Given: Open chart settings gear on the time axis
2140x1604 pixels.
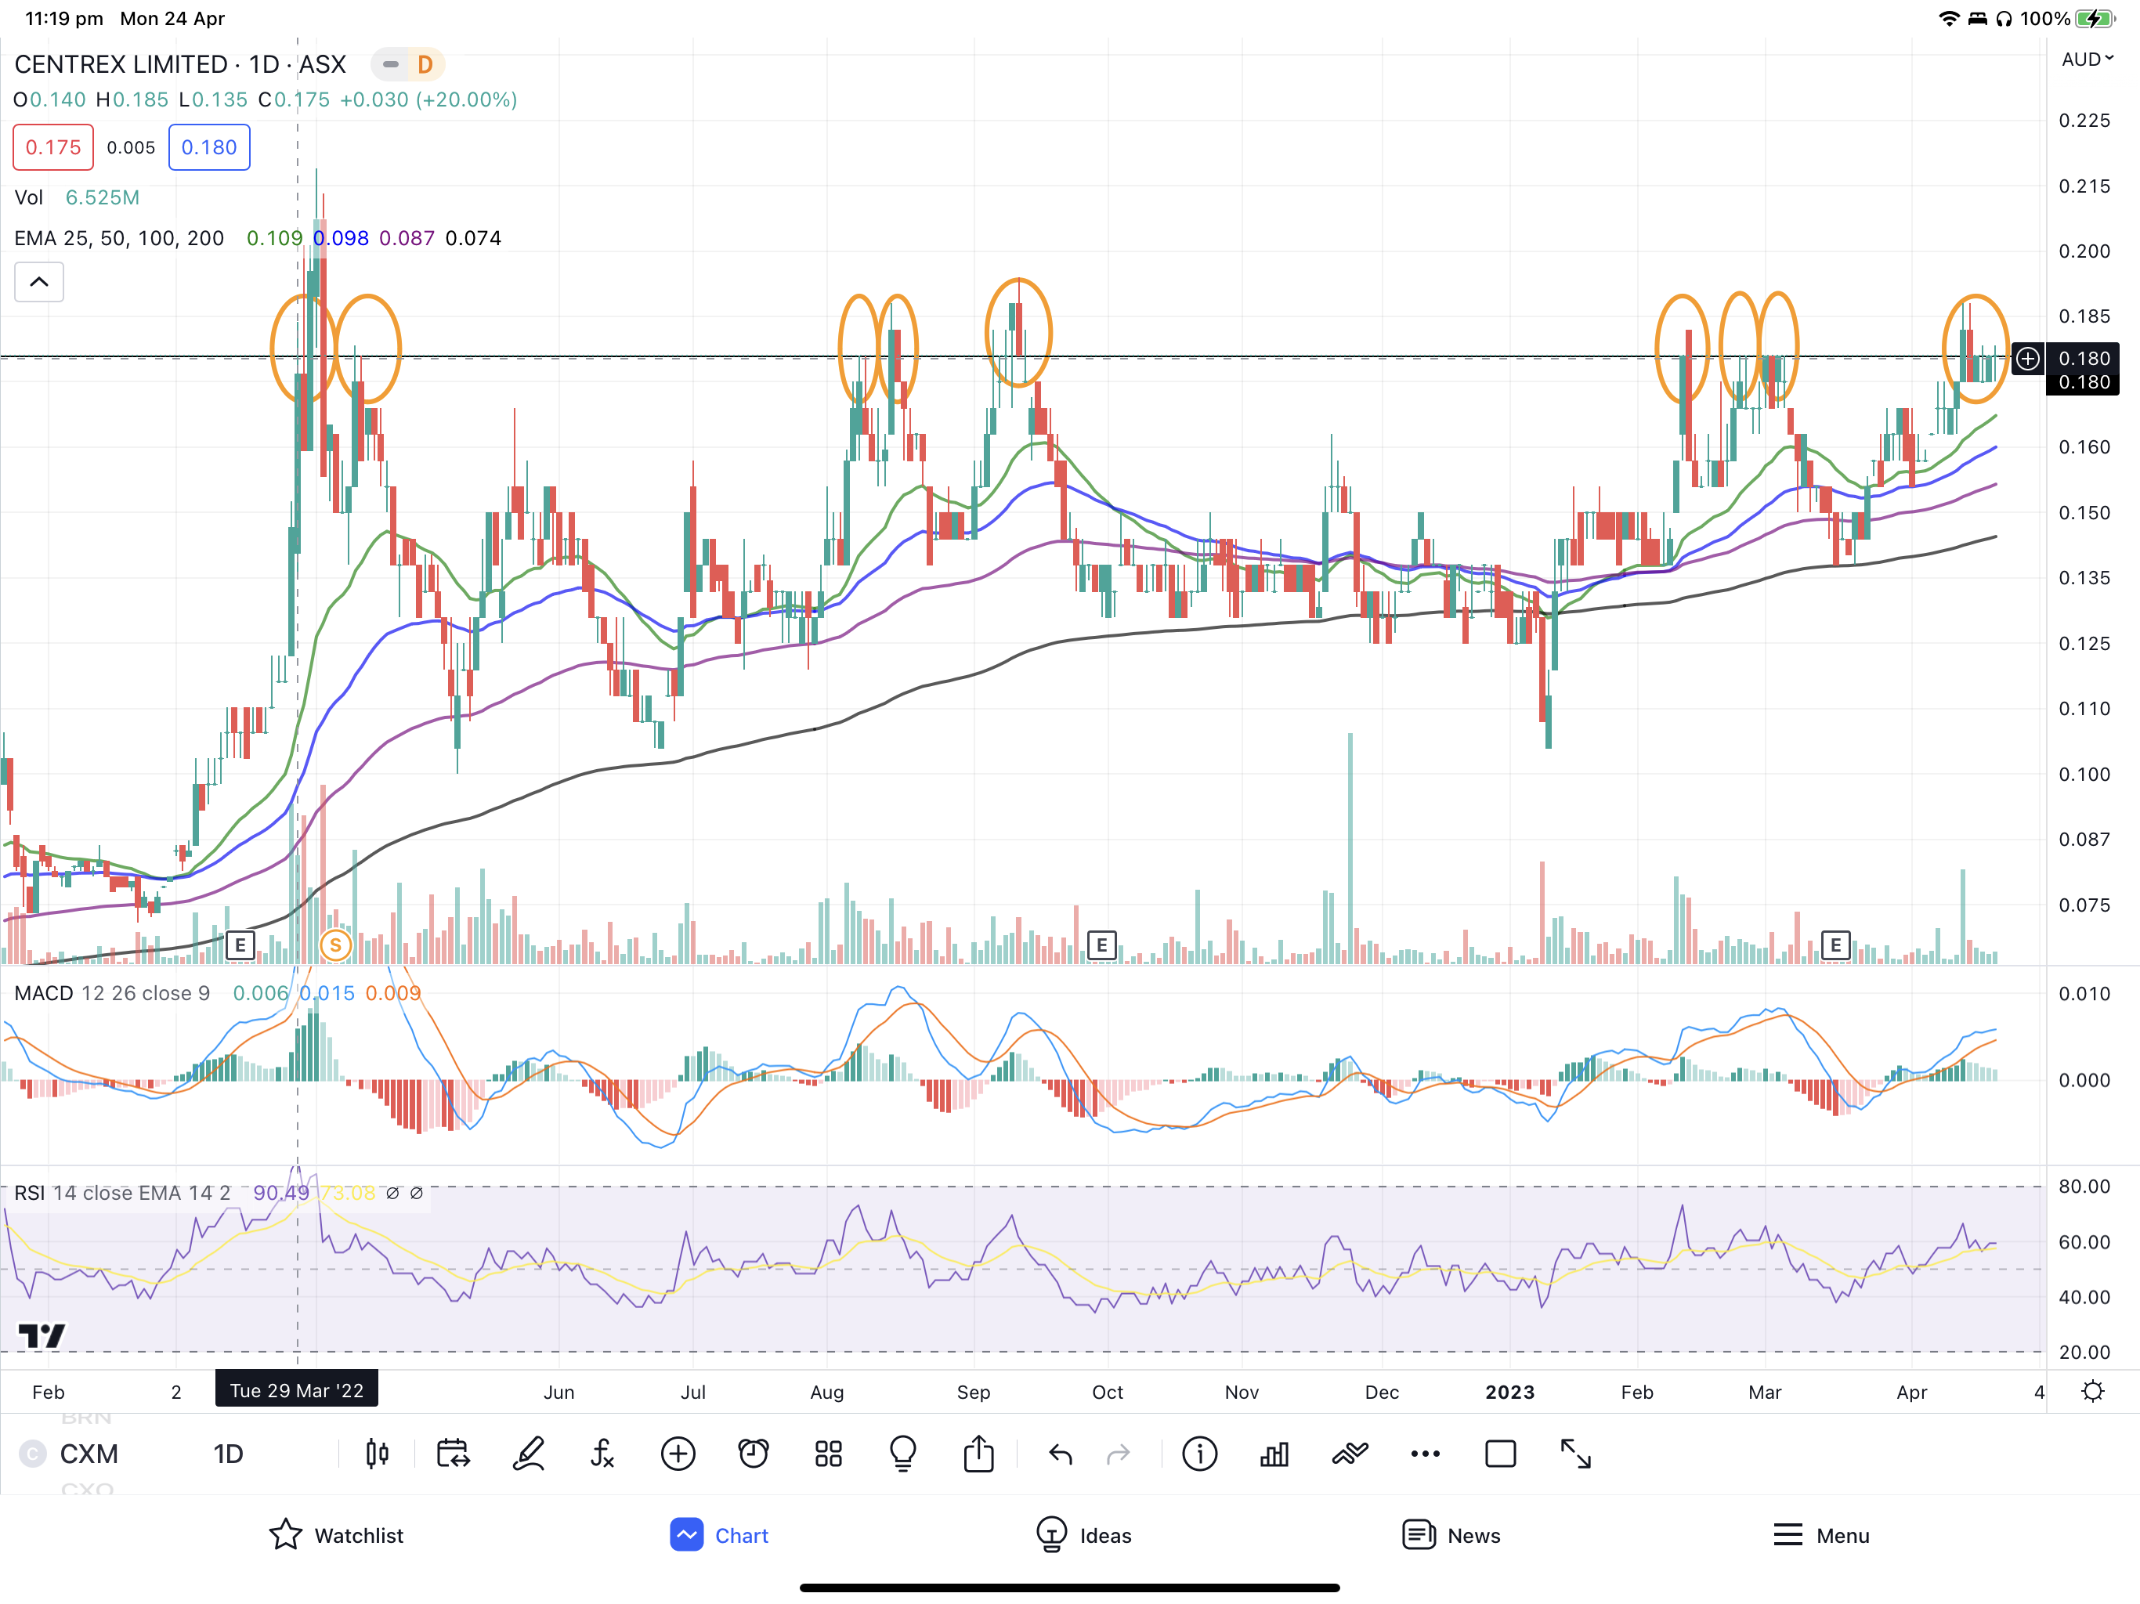Looking at the screenshot, I should [x=2094, y=1392].
